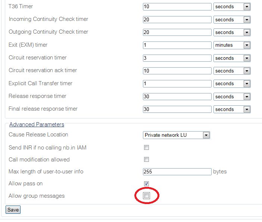Open Release response timer units dropdown
Viewport: 262px width, 222px height.
pyautogui.click(x=232, y=97)
